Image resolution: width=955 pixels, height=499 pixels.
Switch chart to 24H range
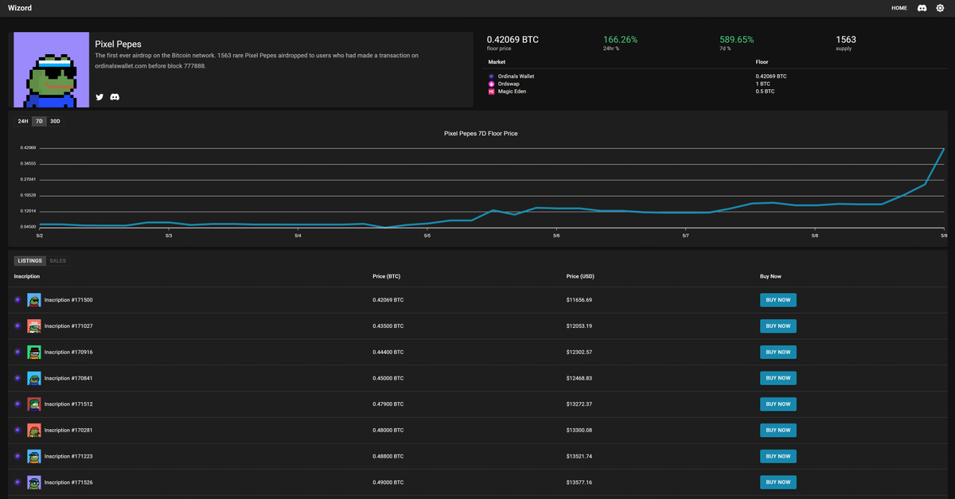click(x=23, y=121)
